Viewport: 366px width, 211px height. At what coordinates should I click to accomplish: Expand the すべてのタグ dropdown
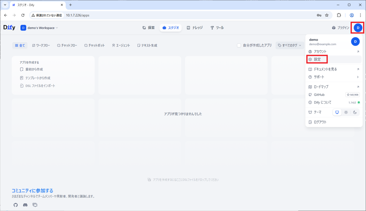pos(290,45)
